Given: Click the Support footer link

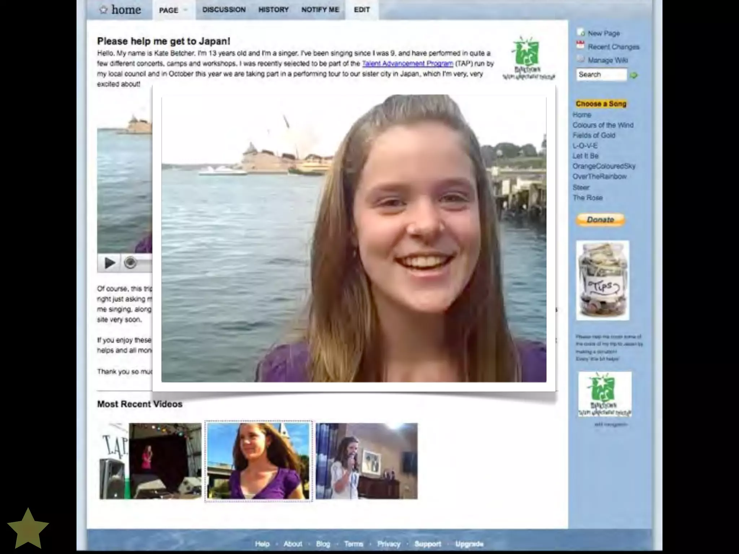Looking at the screenshot, I should (x=428, y=544).
